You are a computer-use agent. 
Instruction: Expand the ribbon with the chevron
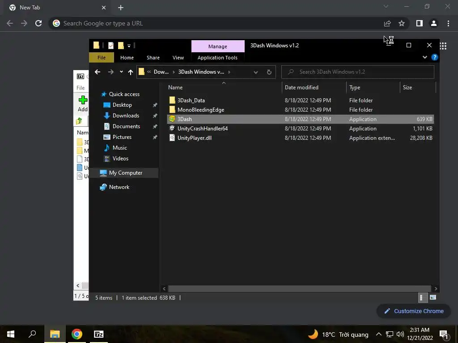(x=425, y=57)
